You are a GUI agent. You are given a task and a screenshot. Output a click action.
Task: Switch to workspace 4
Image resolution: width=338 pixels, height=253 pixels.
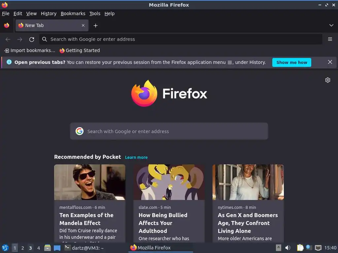click(x=39, y=248)
